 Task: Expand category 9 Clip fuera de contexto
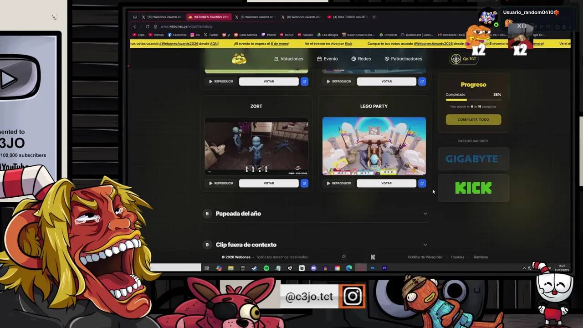click(316, 245)
